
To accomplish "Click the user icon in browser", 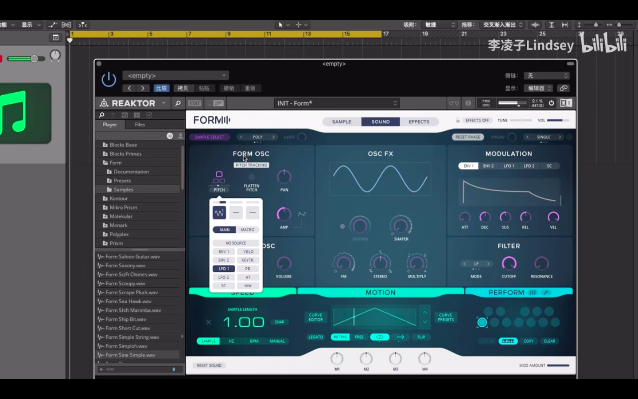I will (180, 136).
